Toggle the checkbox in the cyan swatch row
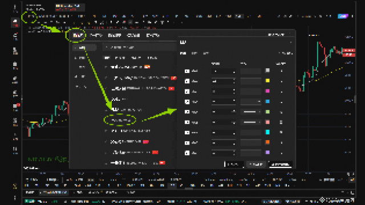This screenshot has width=365, height=205. pyautogui.click(x=187, y=133)
